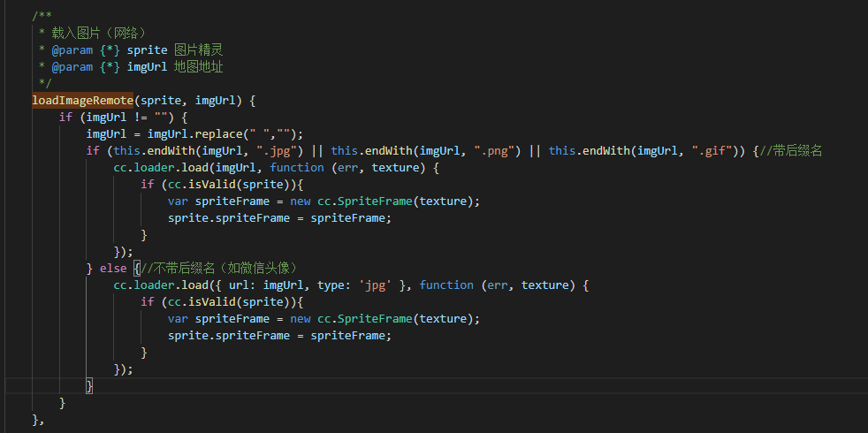
Task: Click the url: key in the load options
Action: click(242, 285)
